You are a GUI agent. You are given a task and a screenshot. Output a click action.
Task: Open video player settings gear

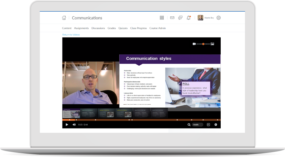pyautogui.click(x=216, y=125)
